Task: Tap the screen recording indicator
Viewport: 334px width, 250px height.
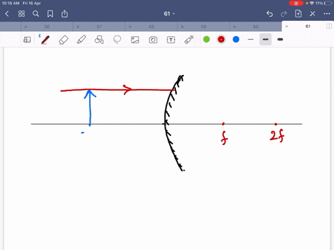Action: pyautogui.click(x=296, y=3)
